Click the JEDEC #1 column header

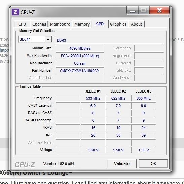coord(93,91)
